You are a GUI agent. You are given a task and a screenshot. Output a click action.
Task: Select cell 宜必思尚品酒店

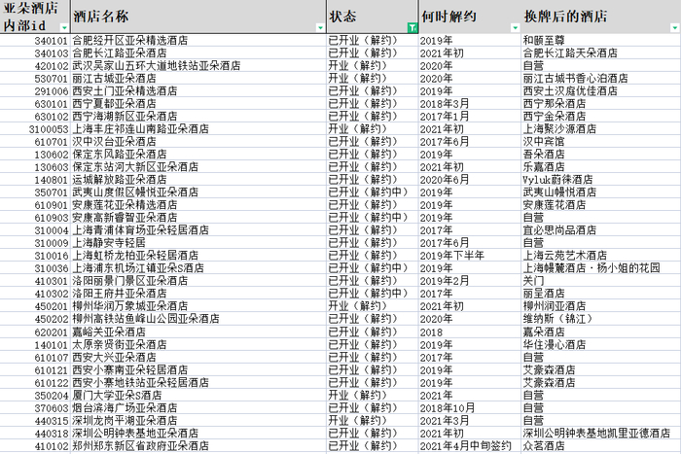601,230
